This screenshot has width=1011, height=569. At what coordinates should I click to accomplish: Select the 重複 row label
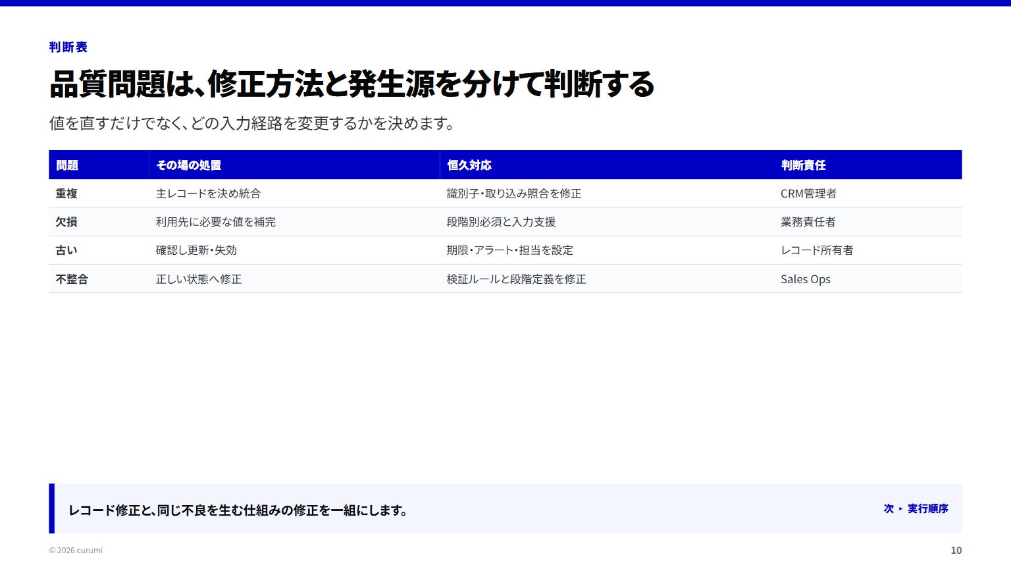point(66,194)
